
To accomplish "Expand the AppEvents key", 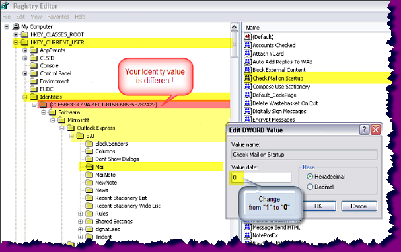I will pos(25,50).
